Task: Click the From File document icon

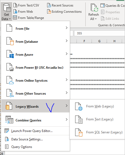Action: point(9,28)
